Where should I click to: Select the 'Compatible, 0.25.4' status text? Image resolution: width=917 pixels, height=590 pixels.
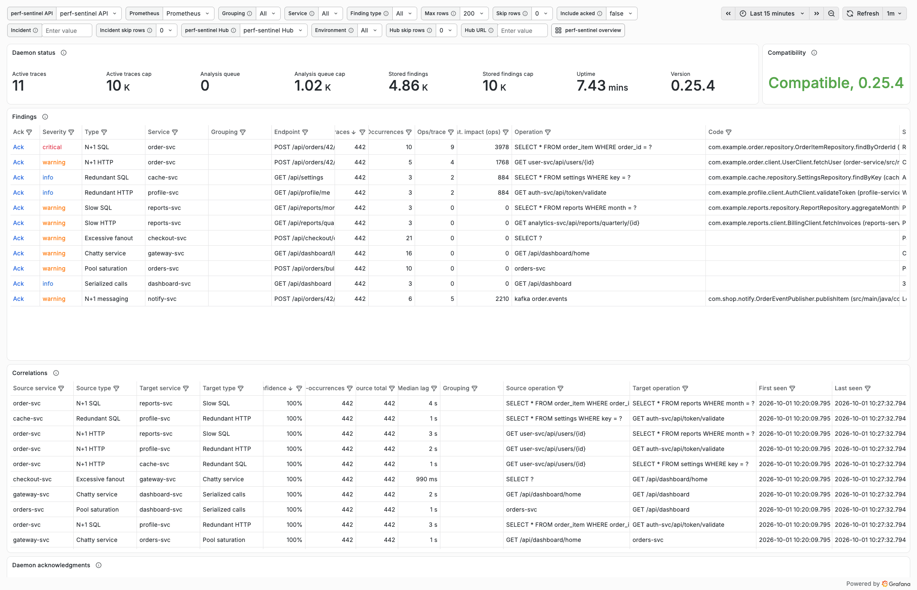(x=836, y=83)
